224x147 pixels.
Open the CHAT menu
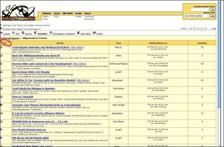pos(57,13)
